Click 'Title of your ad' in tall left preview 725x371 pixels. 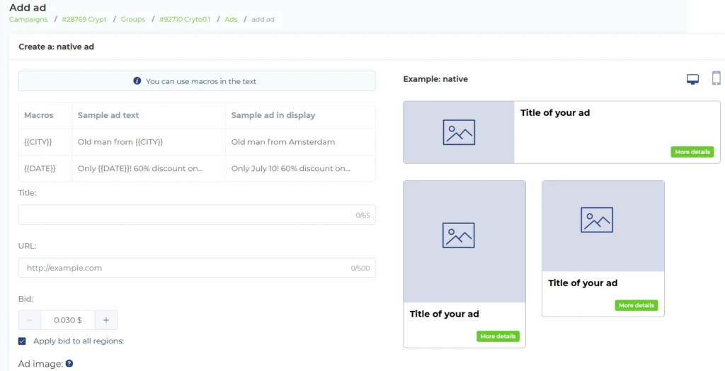[445, 314]
